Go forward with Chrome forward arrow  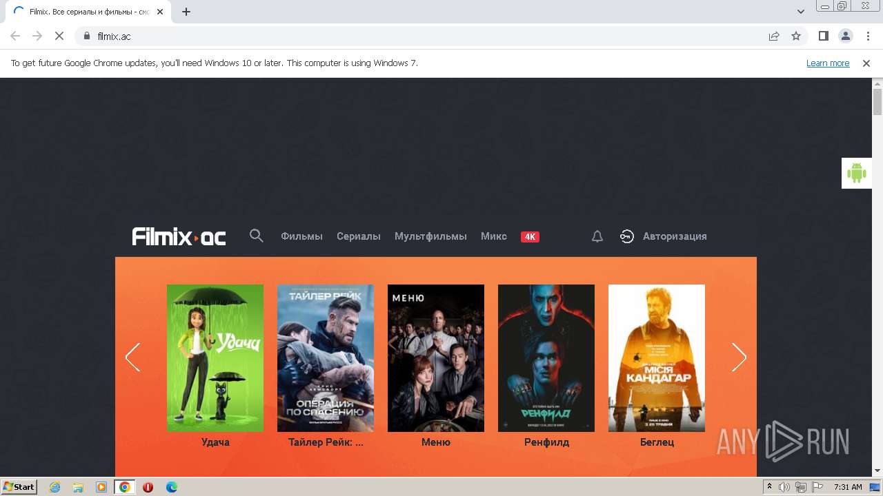pyautogui.click(x=37, y=36)
